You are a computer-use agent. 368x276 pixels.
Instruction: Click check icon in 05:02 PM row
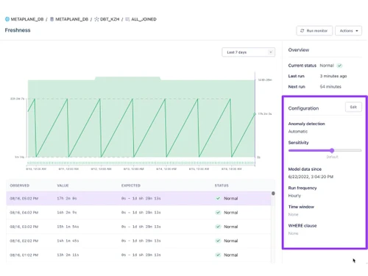point(218,198)
